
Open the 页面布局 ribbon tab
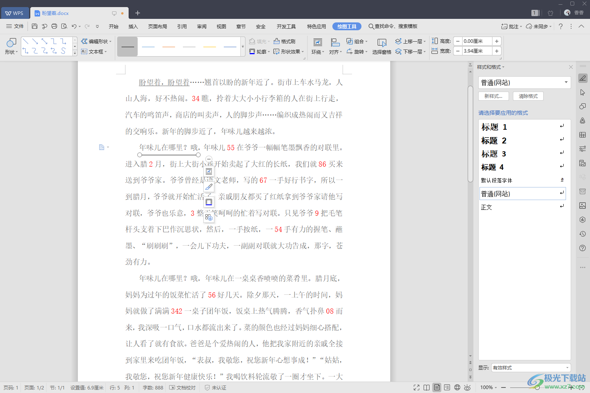click(158, 26)
